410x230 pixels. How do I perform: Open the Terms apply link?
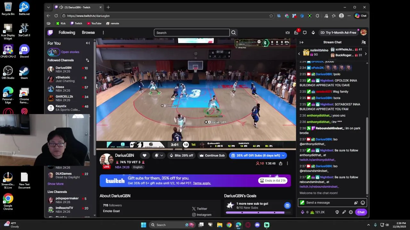[x=202, y=183]
